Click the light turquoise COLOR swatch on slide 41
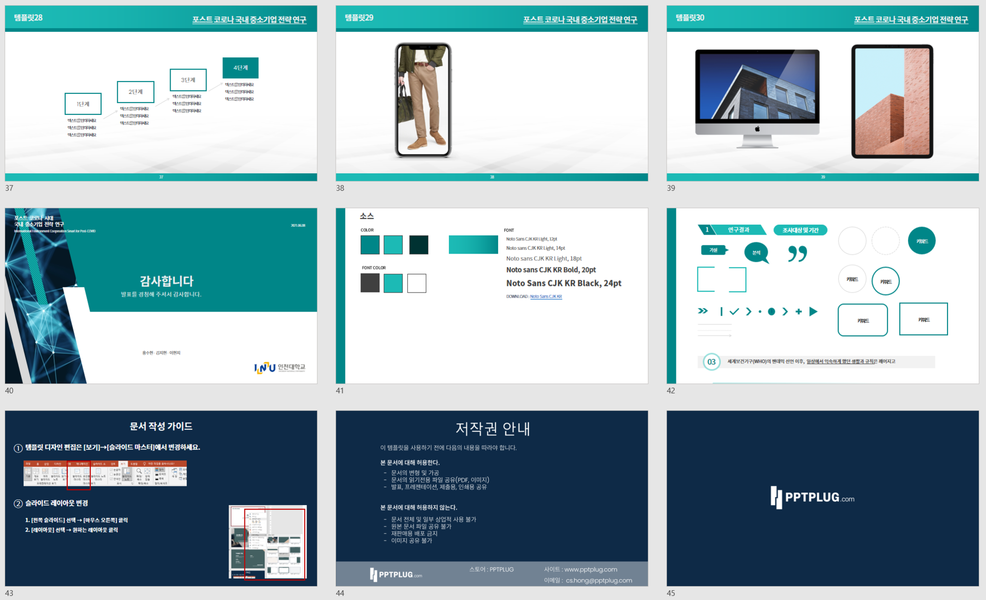The height and width of the screenshot is (600, 986). (393, 245)
